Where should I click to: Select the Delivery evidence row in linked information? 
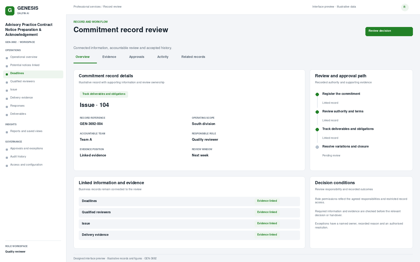pyautogui.click(x=189, y=235)
